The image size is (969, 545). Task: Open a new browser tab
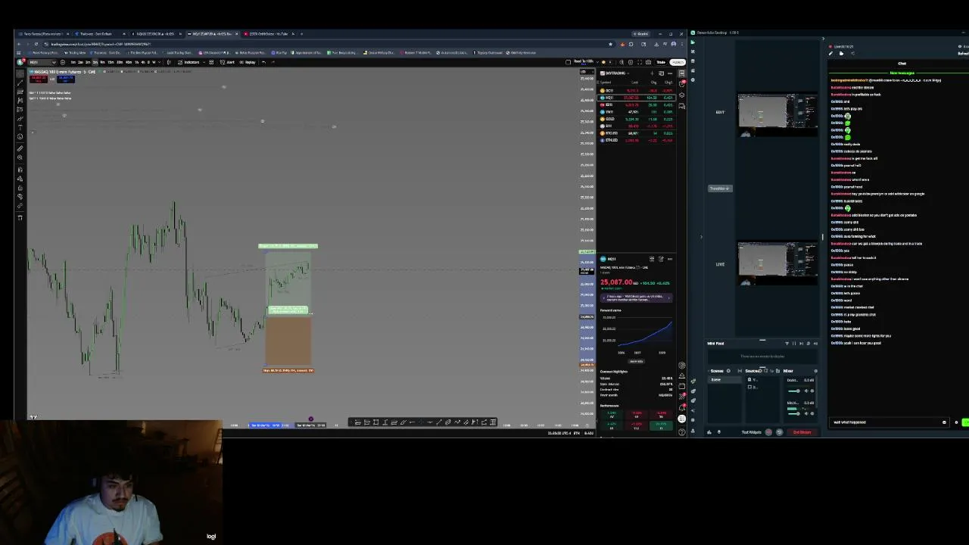pos(301,33)
